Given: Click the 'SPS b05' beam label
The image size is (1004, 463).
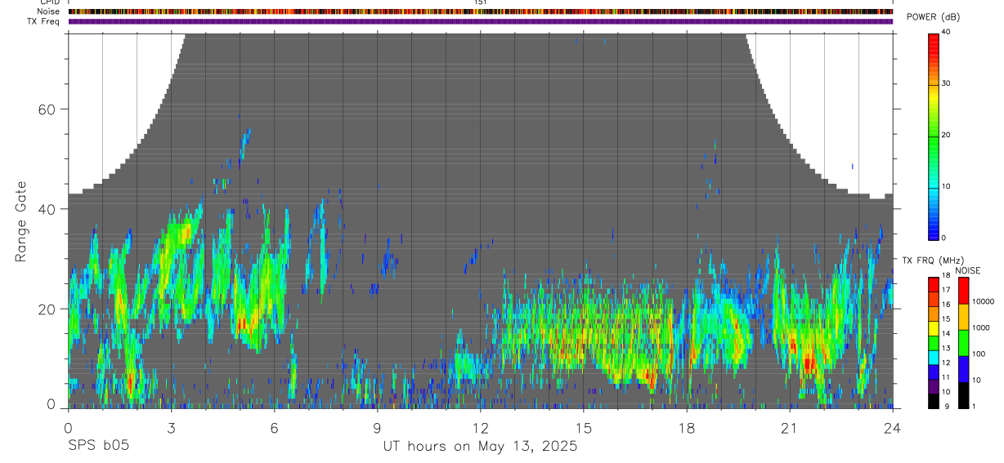Looking at the screenshot, I should (98, 446).
